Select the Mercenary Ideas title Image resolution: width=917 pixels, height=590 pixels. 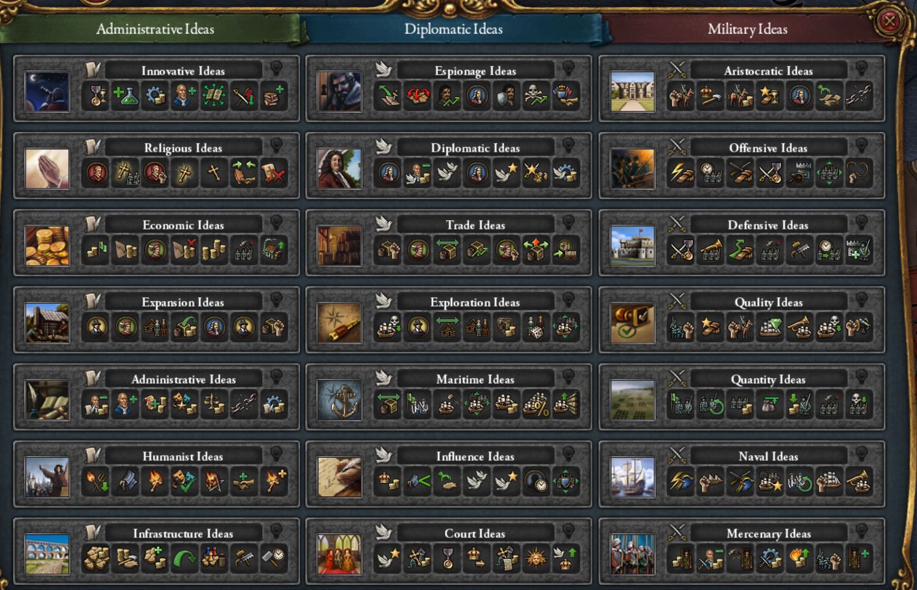(768, 534)
